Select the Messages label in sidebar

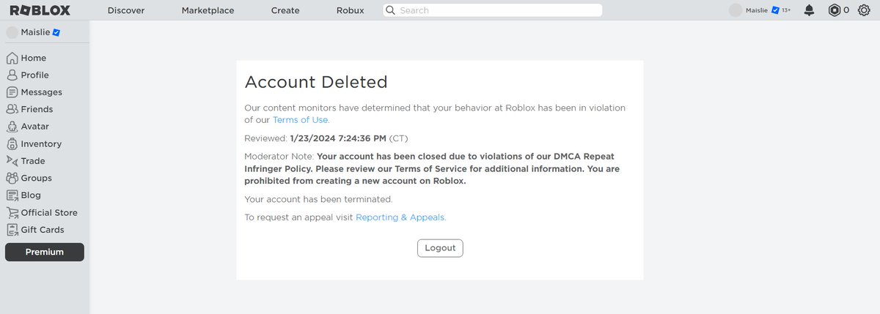(x=42, y=92)
